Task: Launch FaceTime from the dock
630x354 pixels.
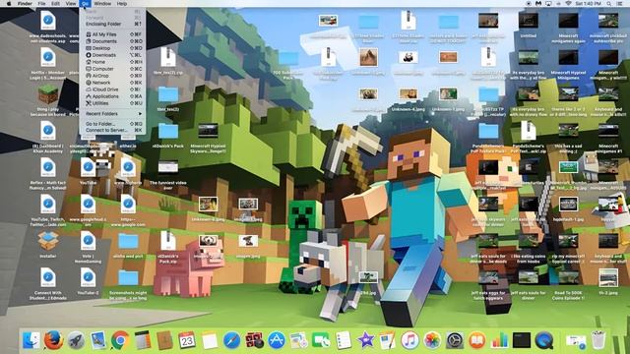Action: point(321,341)
